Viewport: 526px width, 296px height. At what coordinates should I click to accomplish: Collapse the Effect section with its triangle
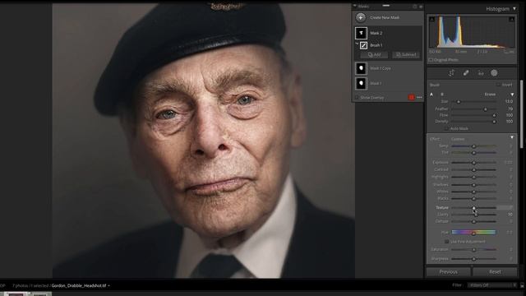[x=512, y=137]
